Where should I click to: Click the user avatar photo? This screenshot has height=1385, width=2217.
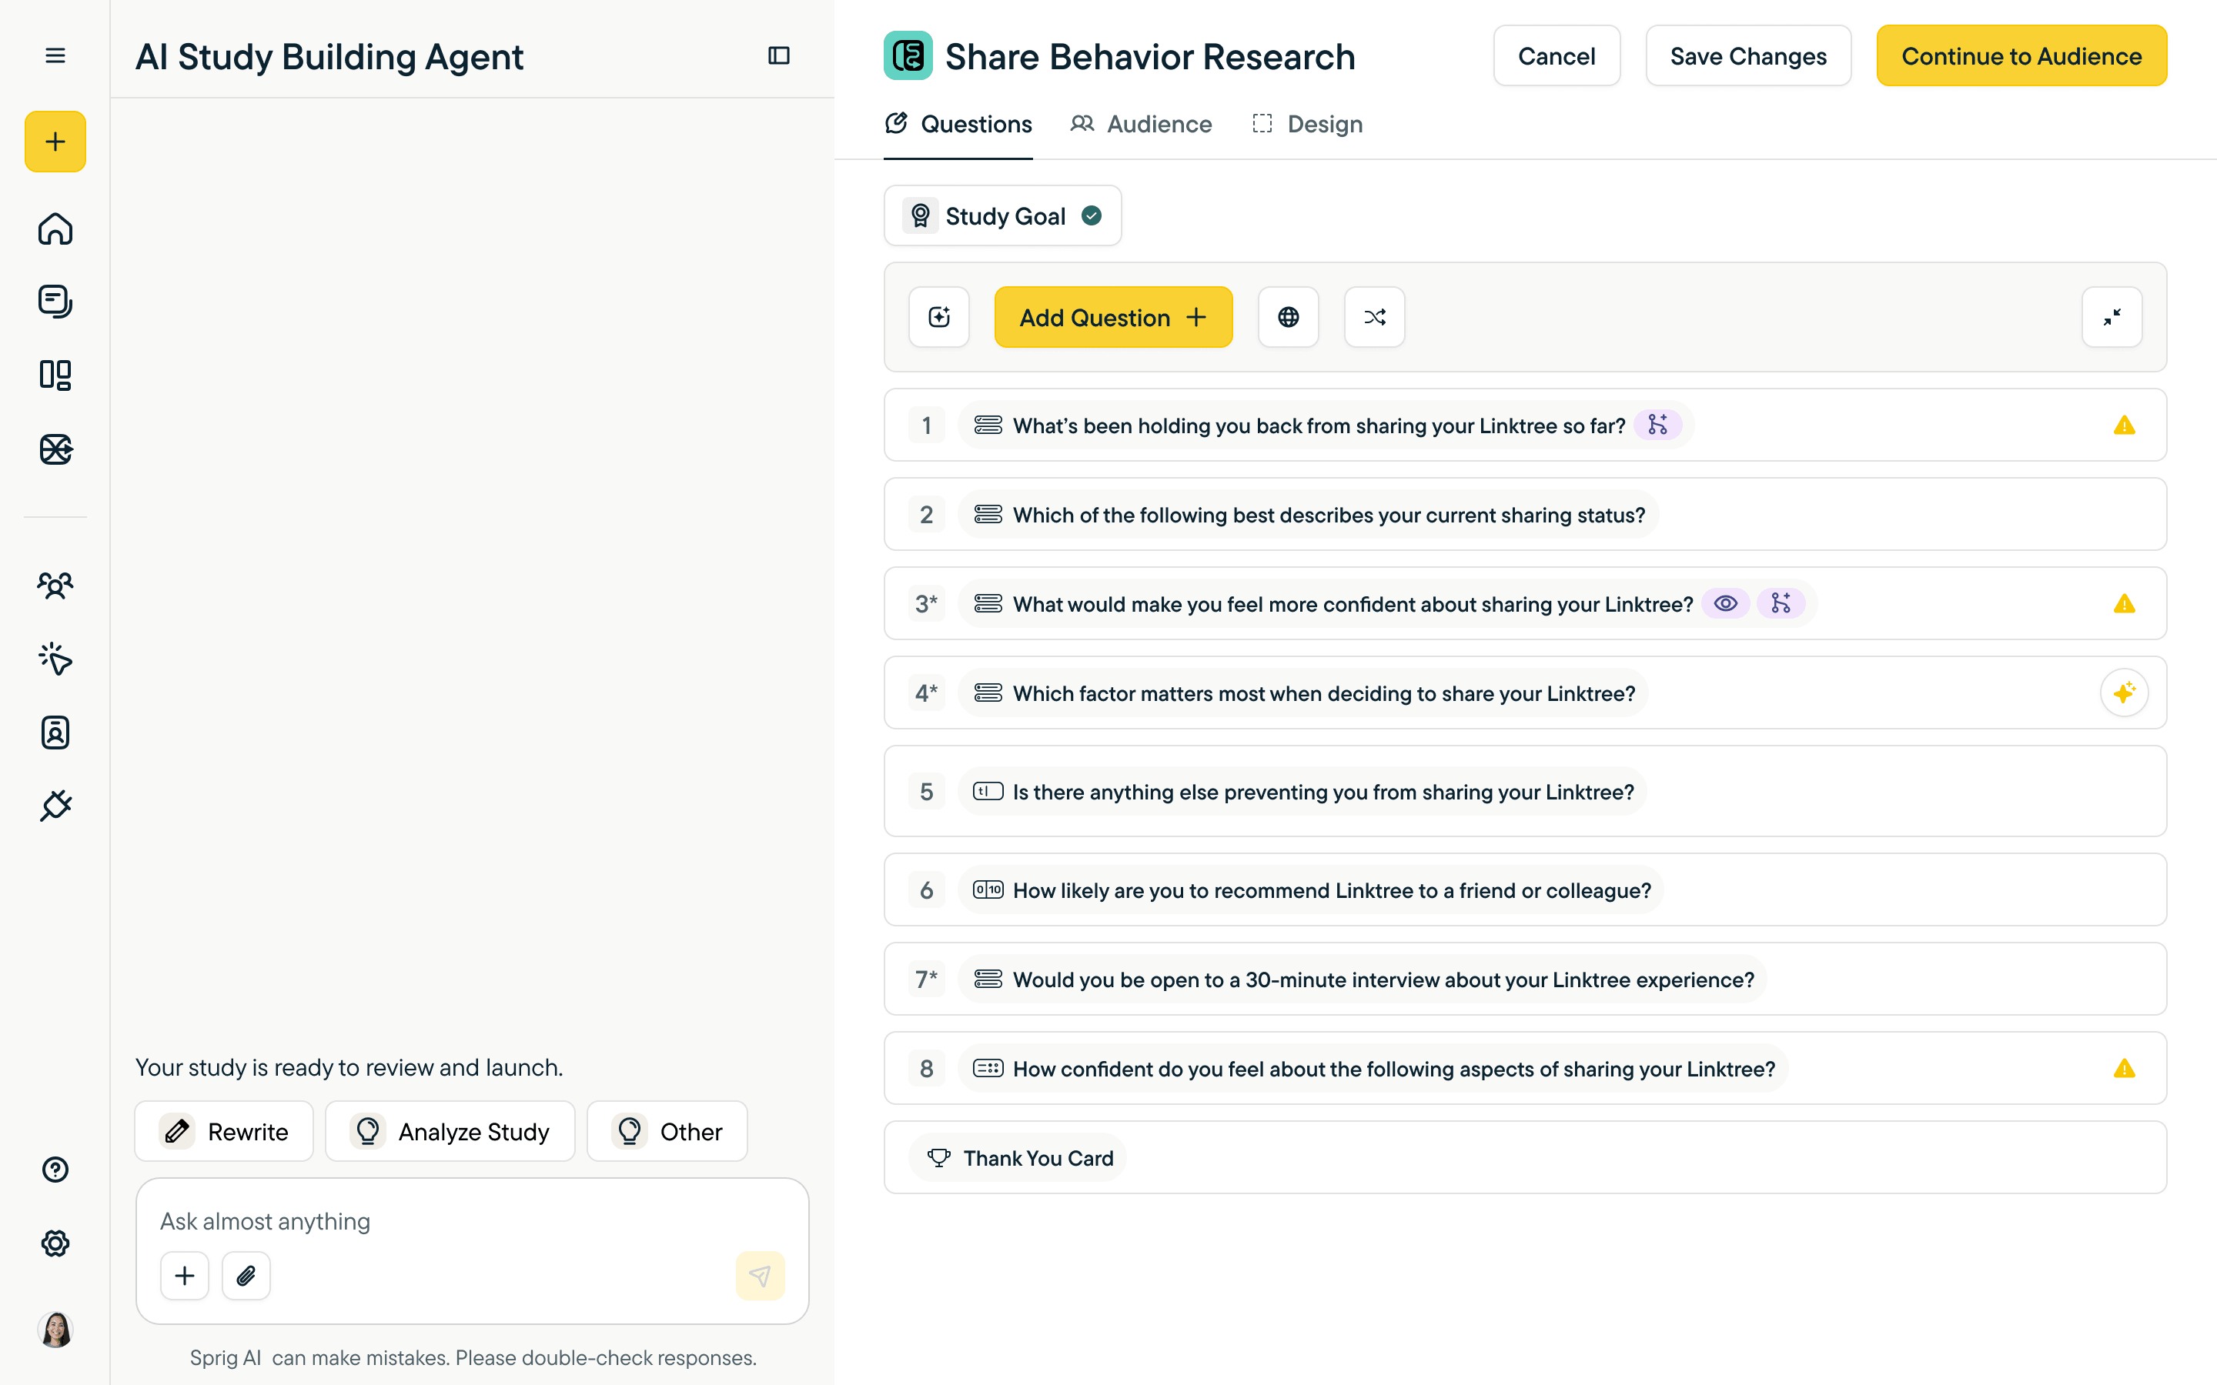pyautogui.click(x=55, y=1329)
